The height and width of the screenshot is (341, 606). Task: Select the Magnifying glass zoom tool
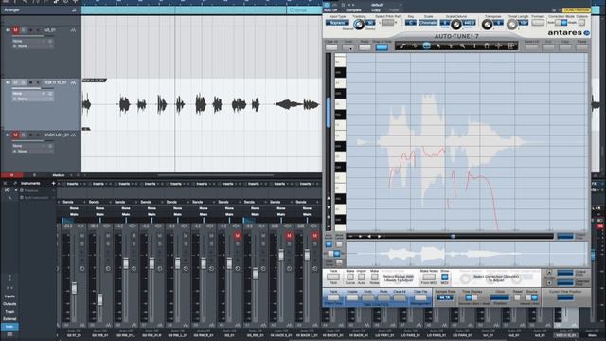click(462, 46)
